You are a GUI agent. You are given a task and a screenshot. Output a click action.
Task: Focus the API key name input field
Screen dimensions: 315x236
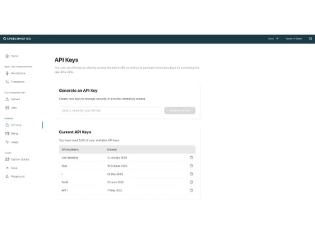coord(110,111)
